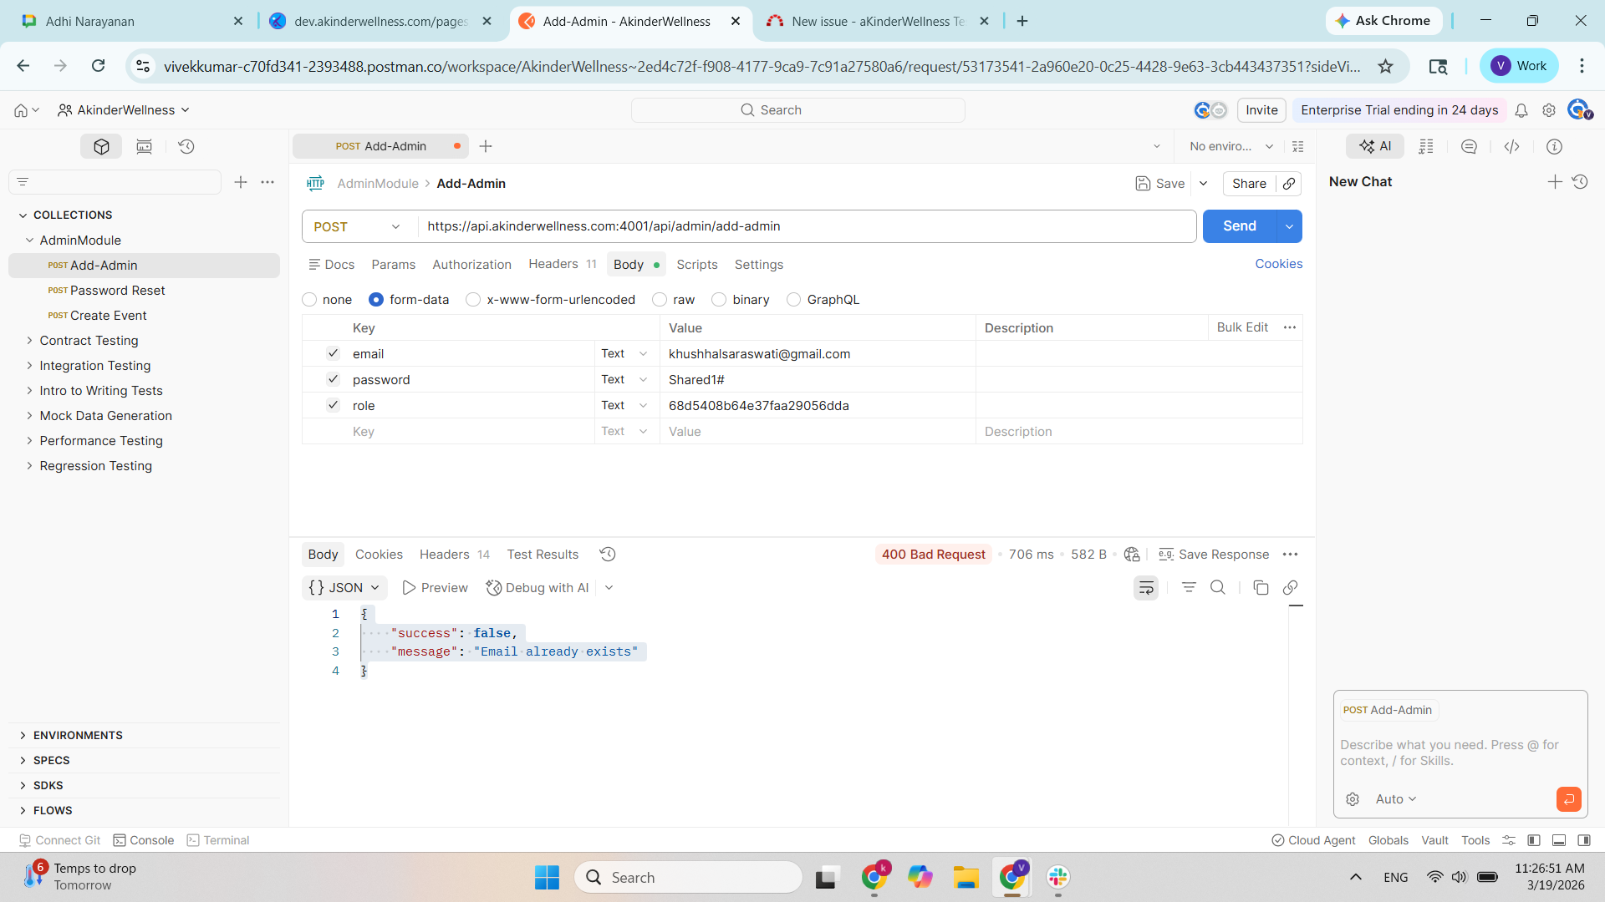This screenshot has height=902, width=1605.
Task: Toggle the wrap lines icon in response
Action: tap(1146, 588)
